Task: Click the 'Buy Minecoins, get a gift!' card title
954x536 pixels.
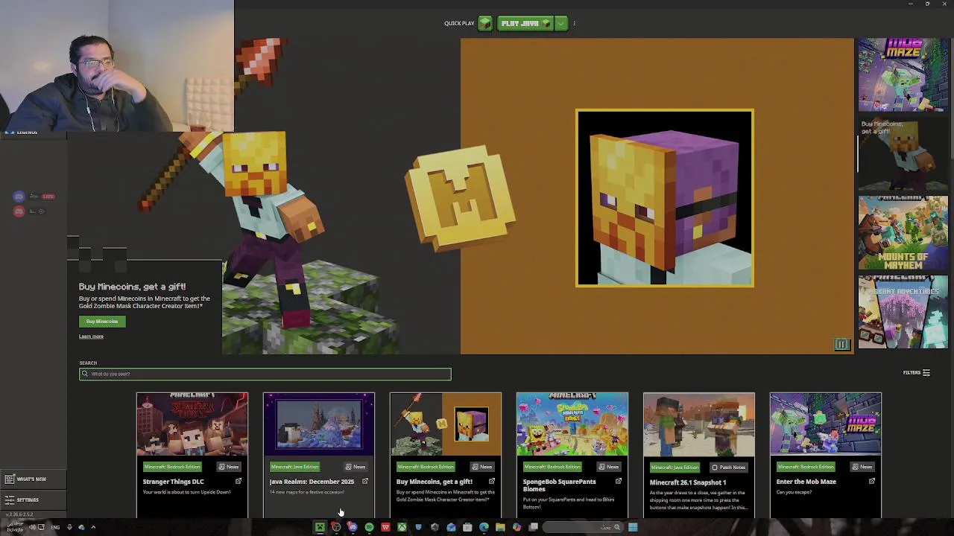Action: 435,482
